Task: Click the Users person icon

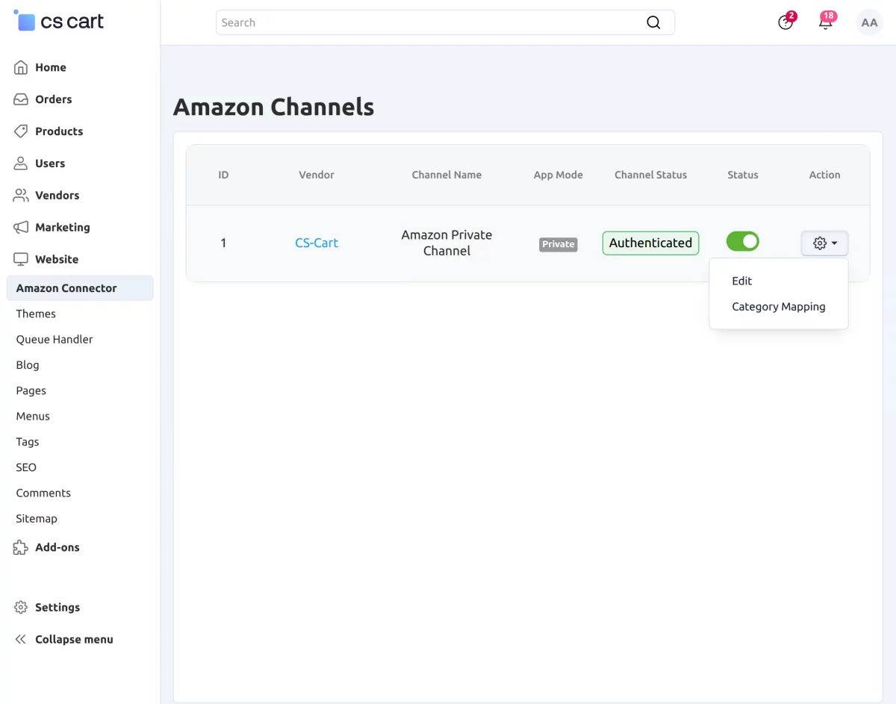Action: click(21, 163)
